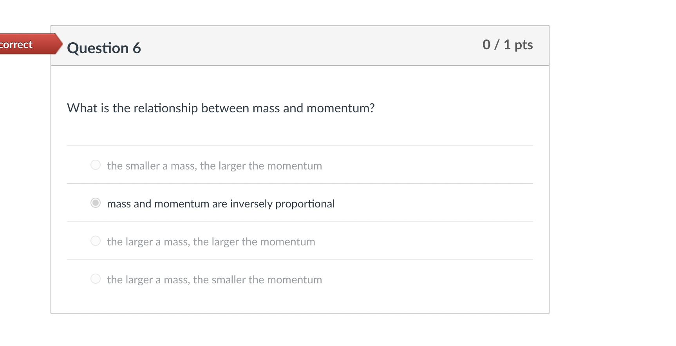Screen dimensions: 676x346
Task: Select radio for 'smaller a mass, larger momentum'
Action: [96, 165]
